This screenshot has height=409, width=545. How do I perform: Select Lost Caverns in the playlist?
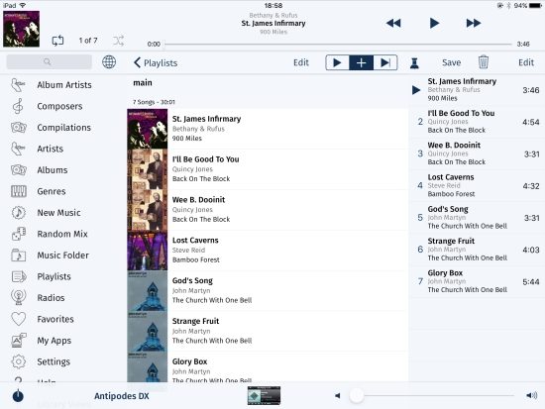[268, 251]
